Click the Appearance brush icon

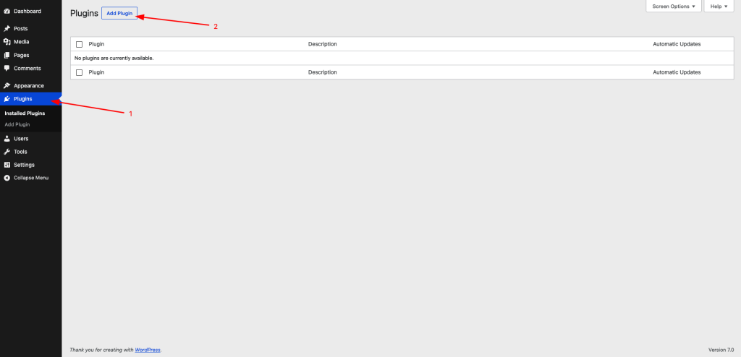[x=7, y=85]
